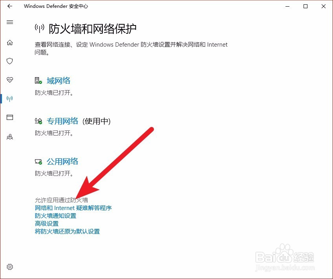Open App & browser control sidebar icon
The image size is (333, 279).
click(10, 117)
